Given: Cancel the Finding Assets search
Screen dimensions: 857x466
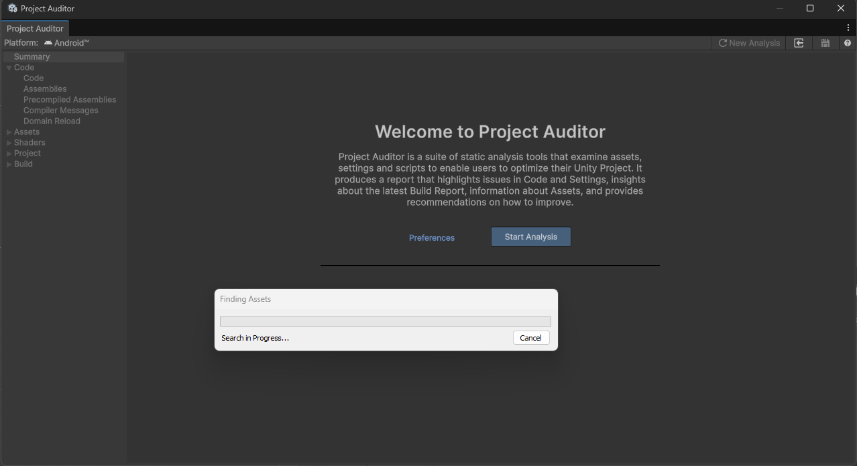Looking at the screenshot, I should point(531,338).
